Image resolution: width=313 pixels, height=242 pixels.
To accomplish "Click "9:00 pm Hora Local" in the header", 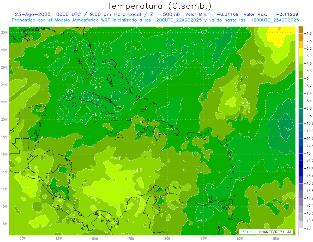I will [x=115, y=14].
